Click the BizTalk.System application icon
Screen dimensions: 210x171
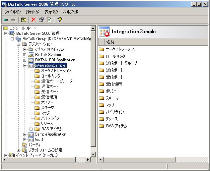click(x=31, y=55)
